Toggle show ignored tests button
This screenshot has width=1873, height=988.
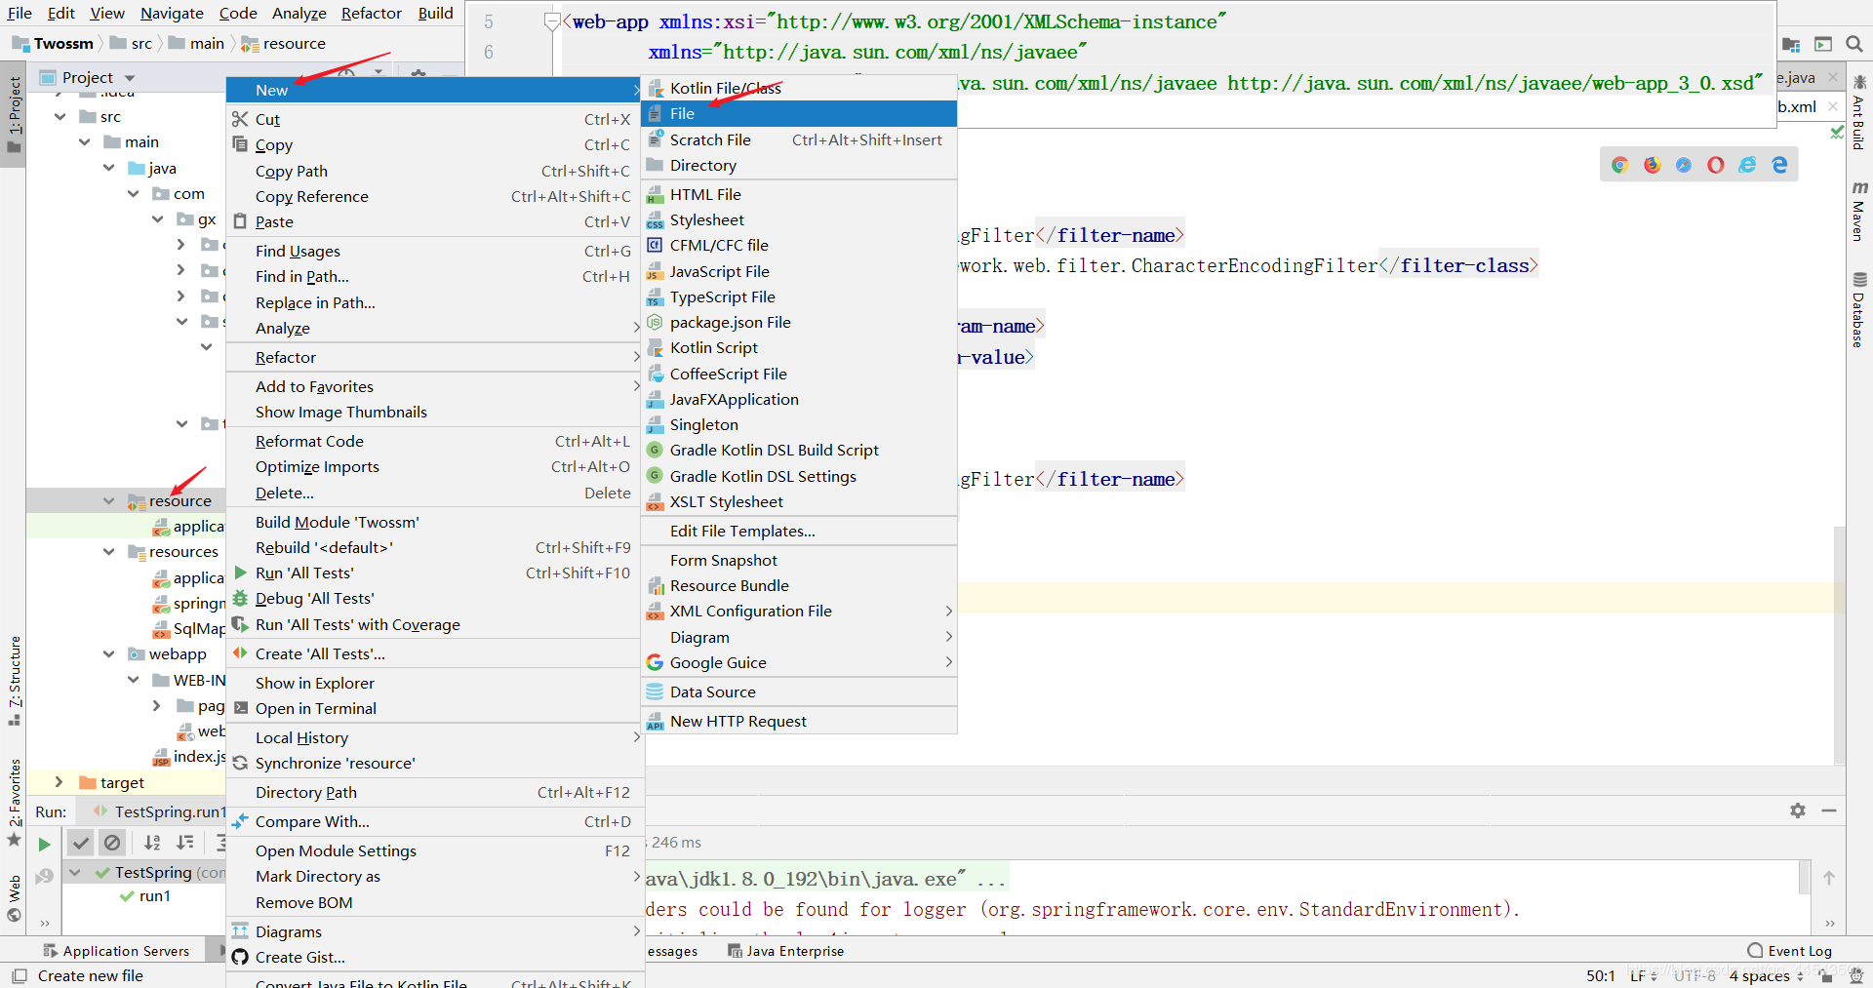[x=112, y=843]
